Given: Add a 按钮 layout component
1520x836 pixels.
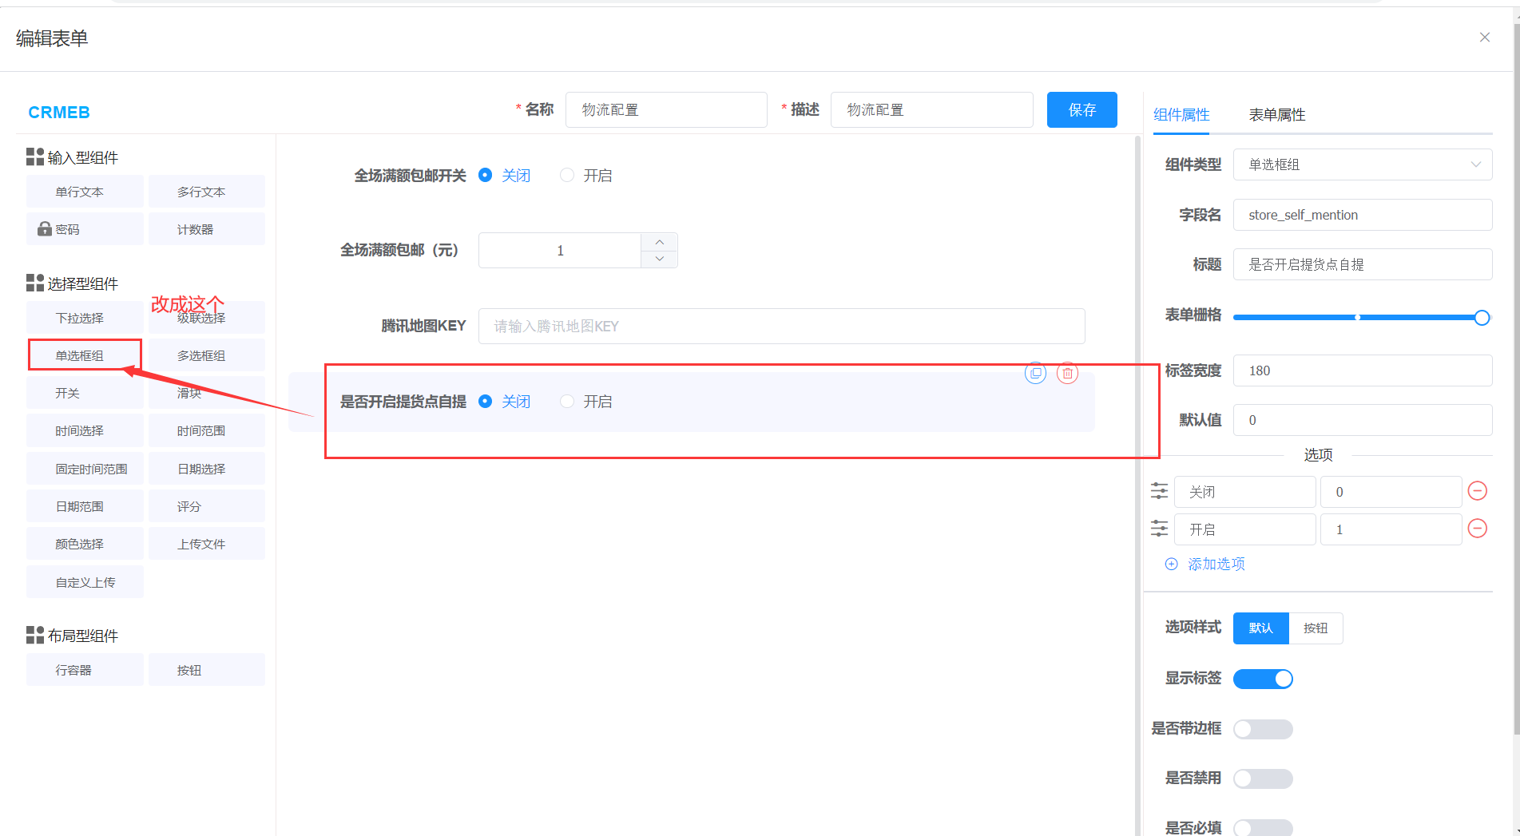Looking at the screenshot, I should pyautogui.click(x=207, y=670).
